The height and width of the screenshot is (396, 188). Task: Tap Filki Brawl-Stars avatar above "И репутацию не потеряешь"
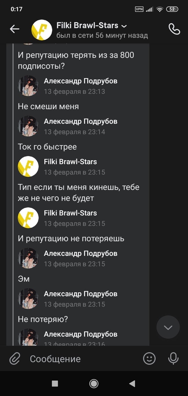point(28,218)
